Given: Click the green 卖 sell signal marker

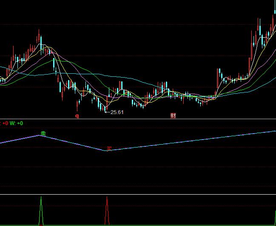Looking at the screenshot, I should coord(43,133).
